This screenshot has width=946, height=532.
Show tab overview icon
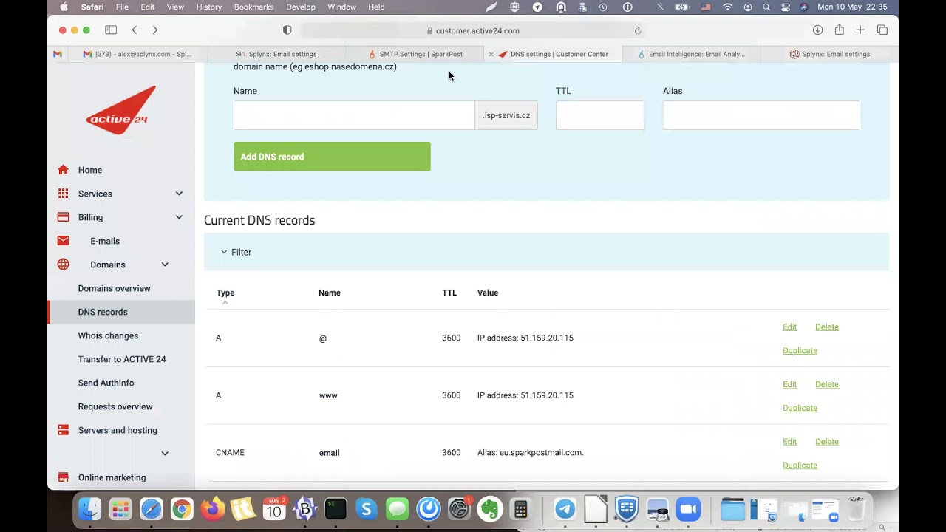[882, 30]
